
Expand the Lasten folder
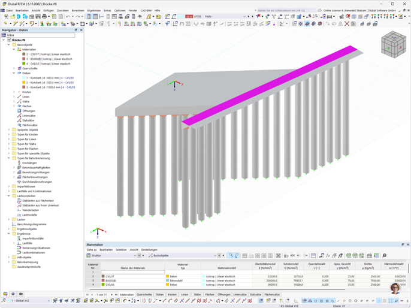click(8, 219)
